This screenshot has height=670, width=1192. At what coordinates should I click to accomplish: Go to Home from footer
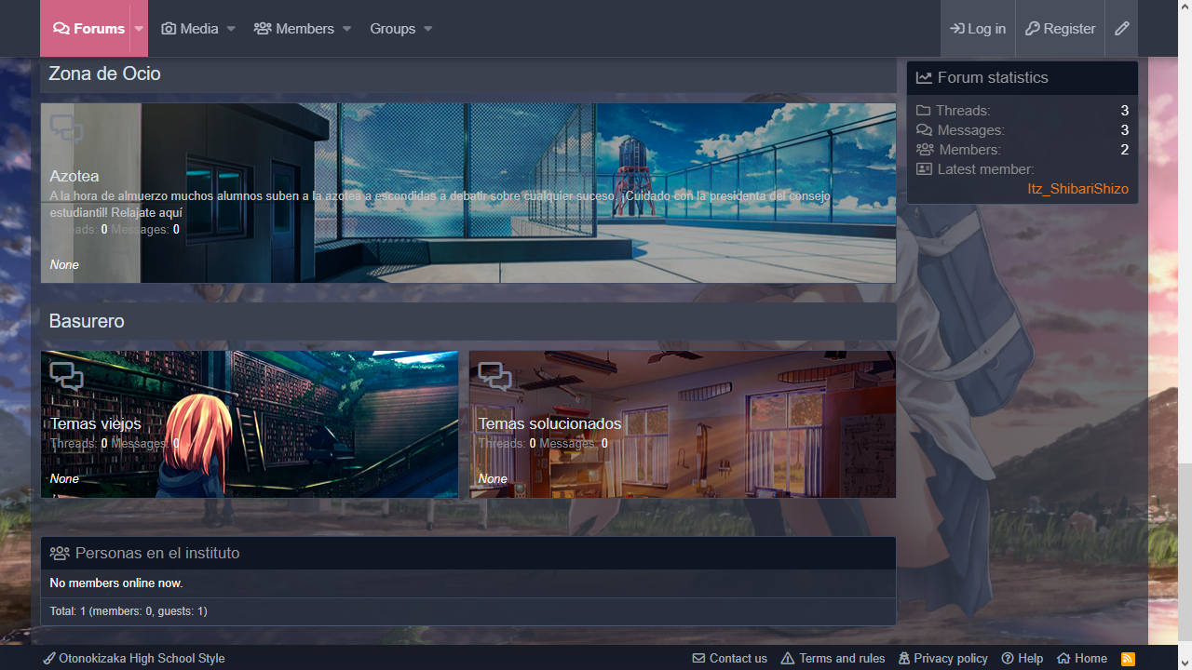[x=1082, y=658]
